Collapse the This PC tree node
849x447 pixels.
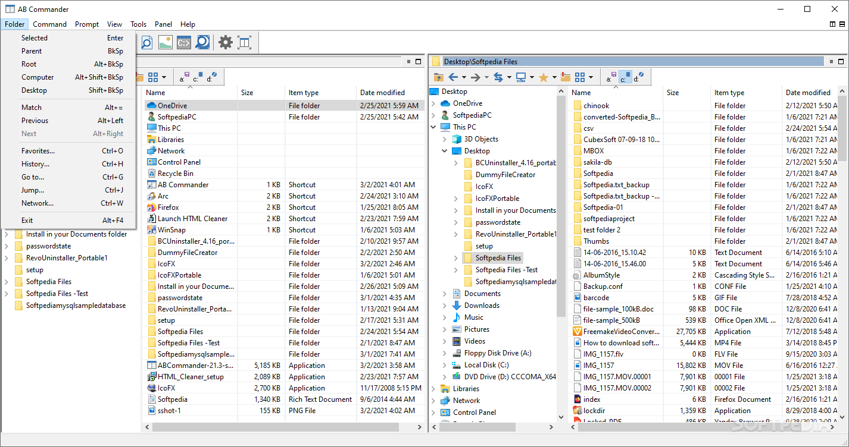tap(433, 127)
